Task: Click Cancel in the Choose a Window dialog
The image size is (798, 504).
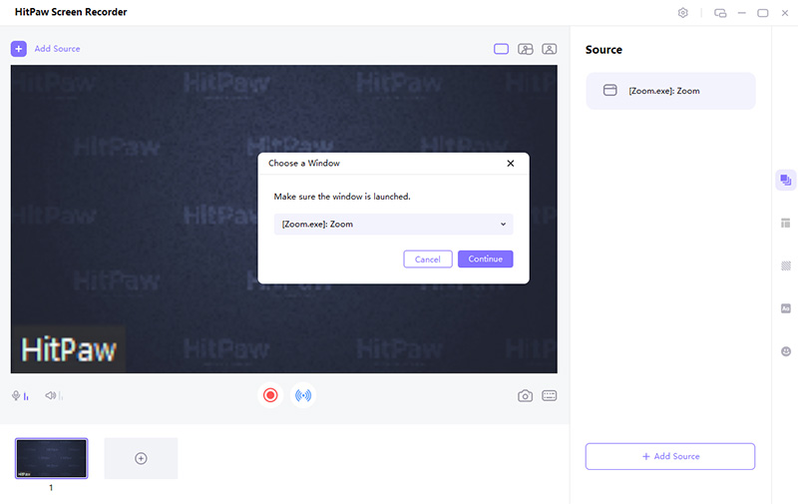Action: click(x=428, y=259)
